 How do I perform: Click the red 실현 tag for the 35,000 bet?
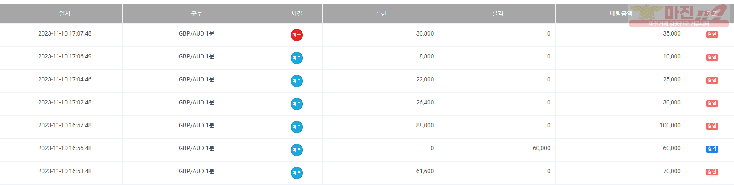712,34
